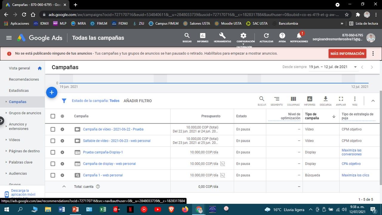The width and height of the screenshot is (382, 215).
Task: Check Prueba campaña-Display-1 row
Action: pyautogui.click(x=53, y=152)
